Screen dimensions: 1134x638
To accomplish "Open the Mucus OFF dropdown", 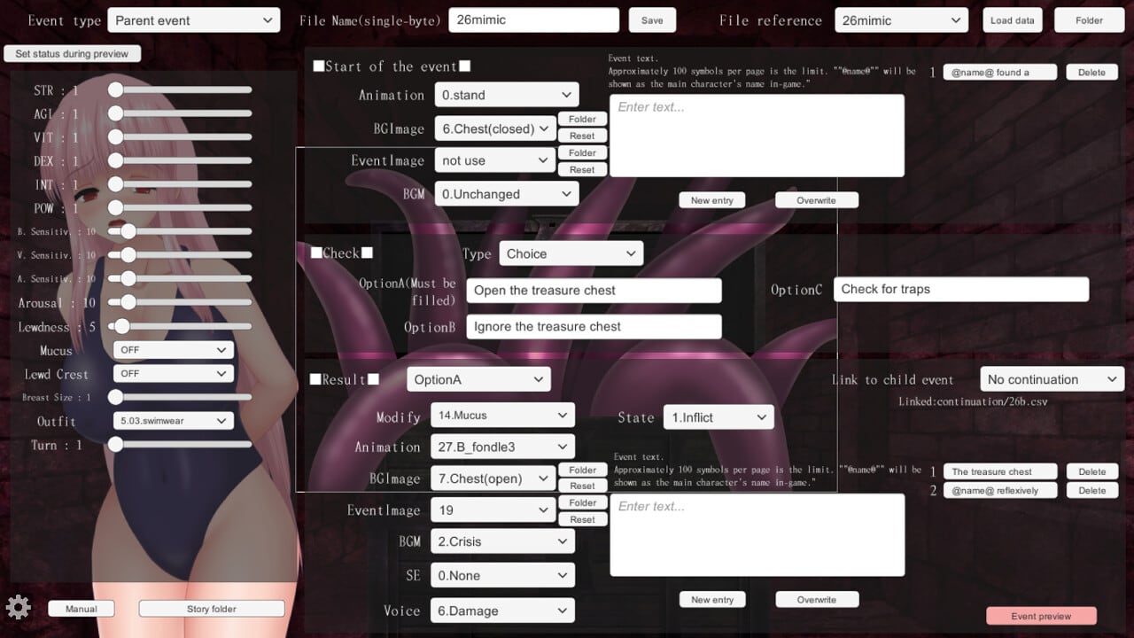I will tap(173, 350).
